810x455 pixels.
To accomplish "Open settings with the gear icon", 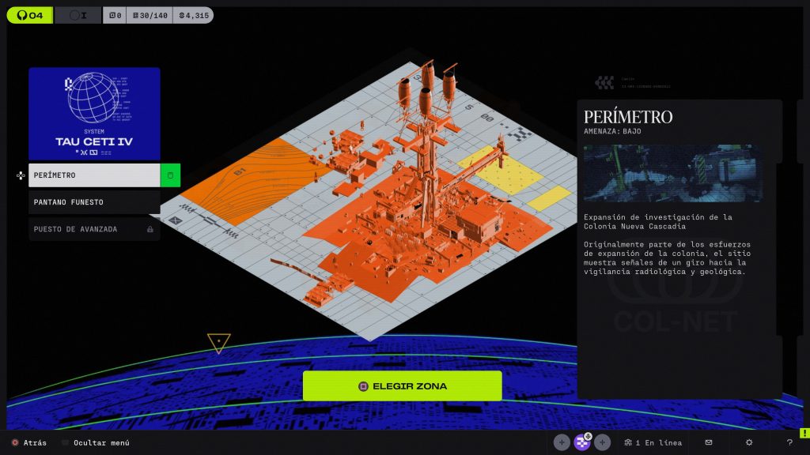I will pyautogui.click(x=749, y=442).
